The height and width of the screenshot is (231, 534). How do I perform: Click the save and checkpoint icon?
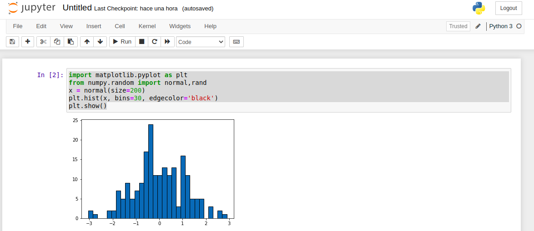click(x=12, y=42)
